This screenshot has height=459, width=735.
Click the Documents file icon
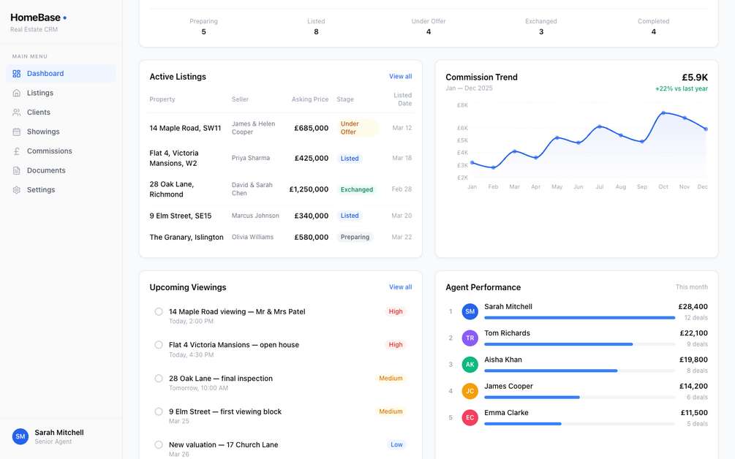(16, 170)
